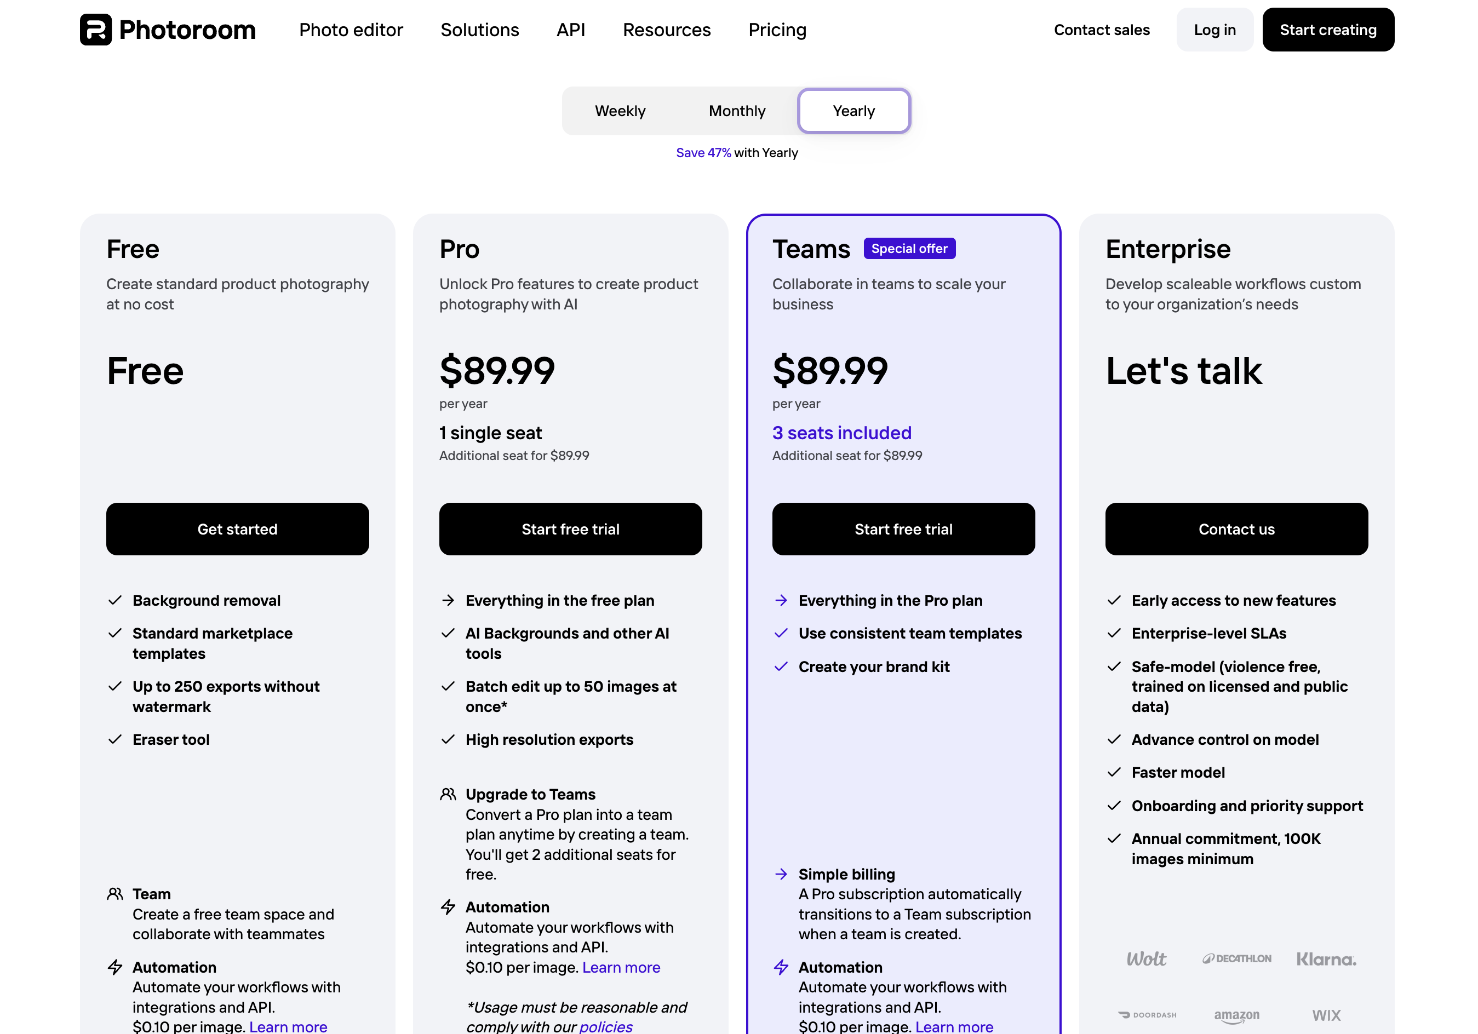Click the Wolt partner logo
Image resolution: width=1478 pixels, height=1034 pixels.
click(x=1147, y=959)
